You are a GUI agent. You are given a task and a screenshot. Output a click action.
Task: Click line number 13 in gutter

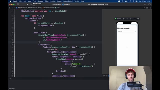point(12,16)
